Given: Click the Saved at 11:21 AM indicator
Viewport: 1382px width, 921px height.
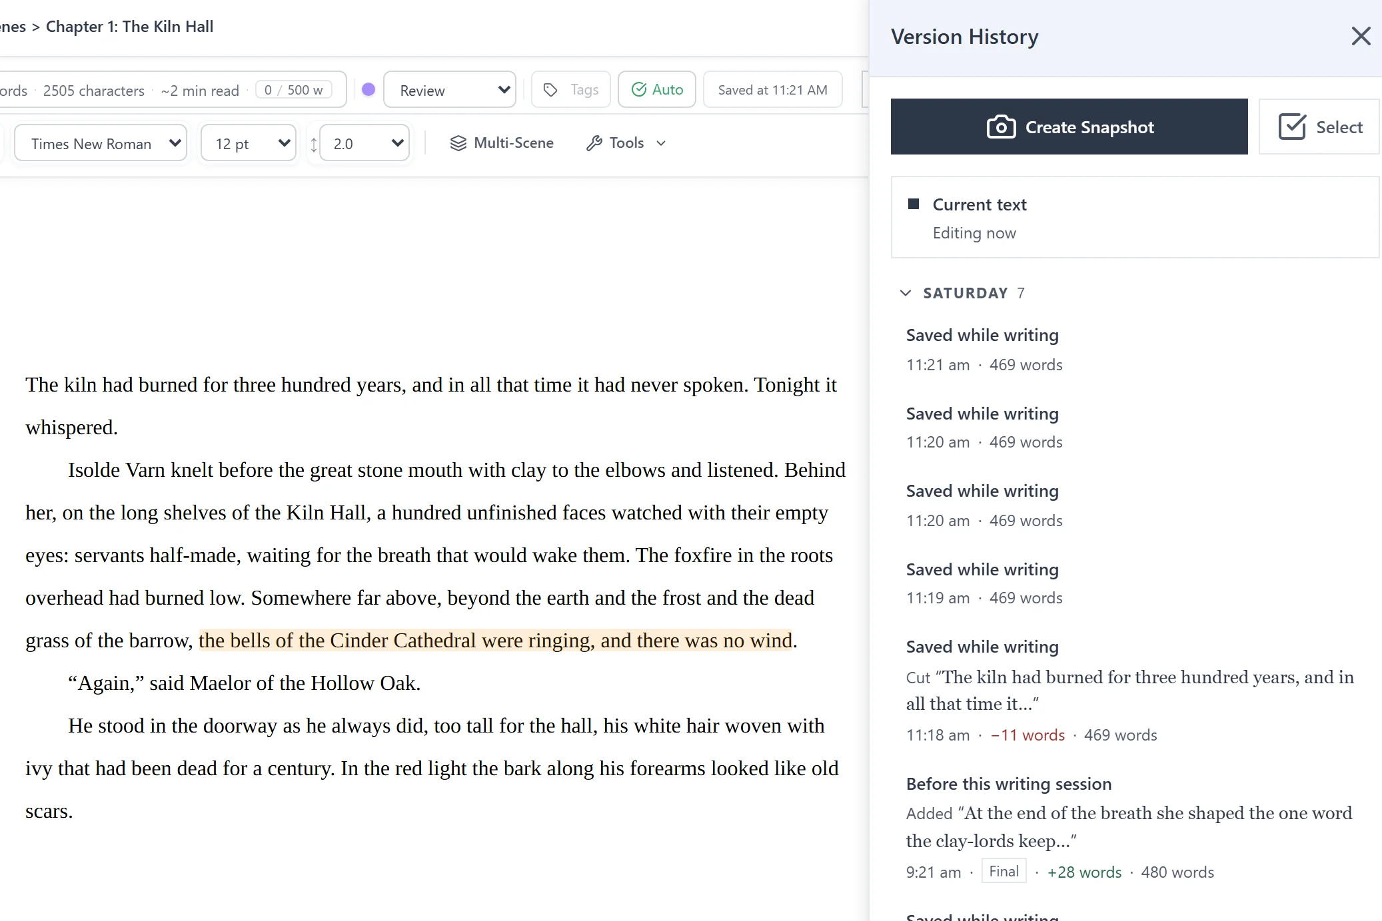Looking at the screenshot, I should 772,89.
